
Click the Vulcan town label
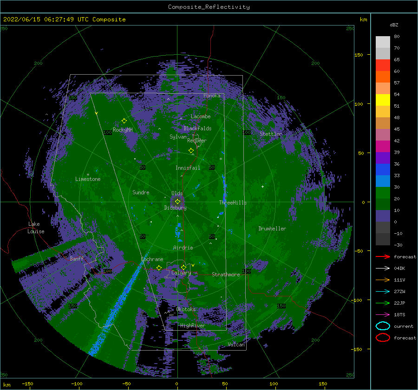pyautogui.click(x=236, y=345)
